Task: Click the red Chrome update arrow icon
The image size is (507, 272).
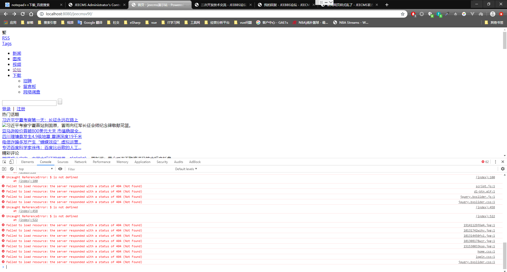Action: click(x=501, y=14)
